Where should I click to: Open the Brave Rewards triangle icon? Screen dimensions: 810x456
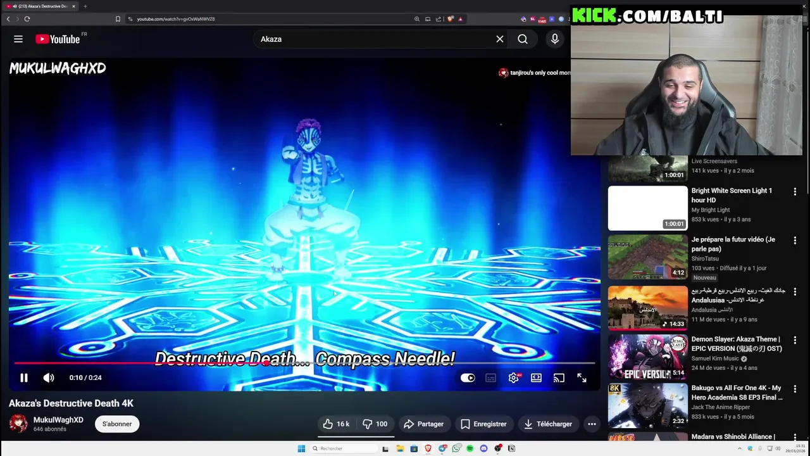[460, 19]
